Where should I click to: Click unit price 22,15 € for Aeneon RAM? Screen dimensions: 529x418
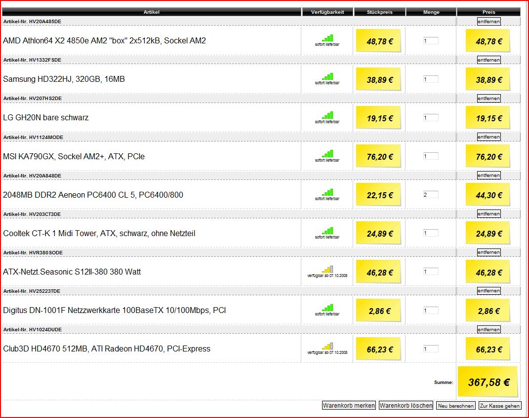coord(380,195)
